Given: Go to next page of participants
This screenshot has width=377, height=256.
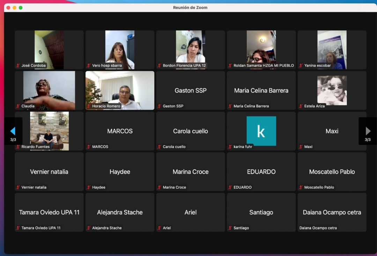Looking at the screenshot, I should (x=368, y=131).
